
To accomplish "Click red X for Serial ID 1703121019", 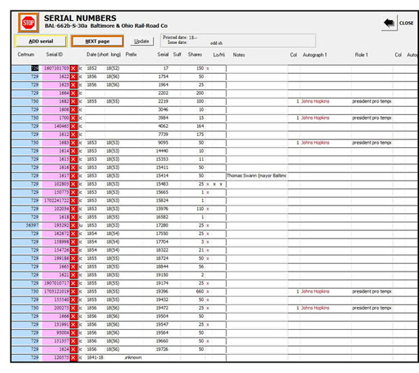I will click(74, 291).
